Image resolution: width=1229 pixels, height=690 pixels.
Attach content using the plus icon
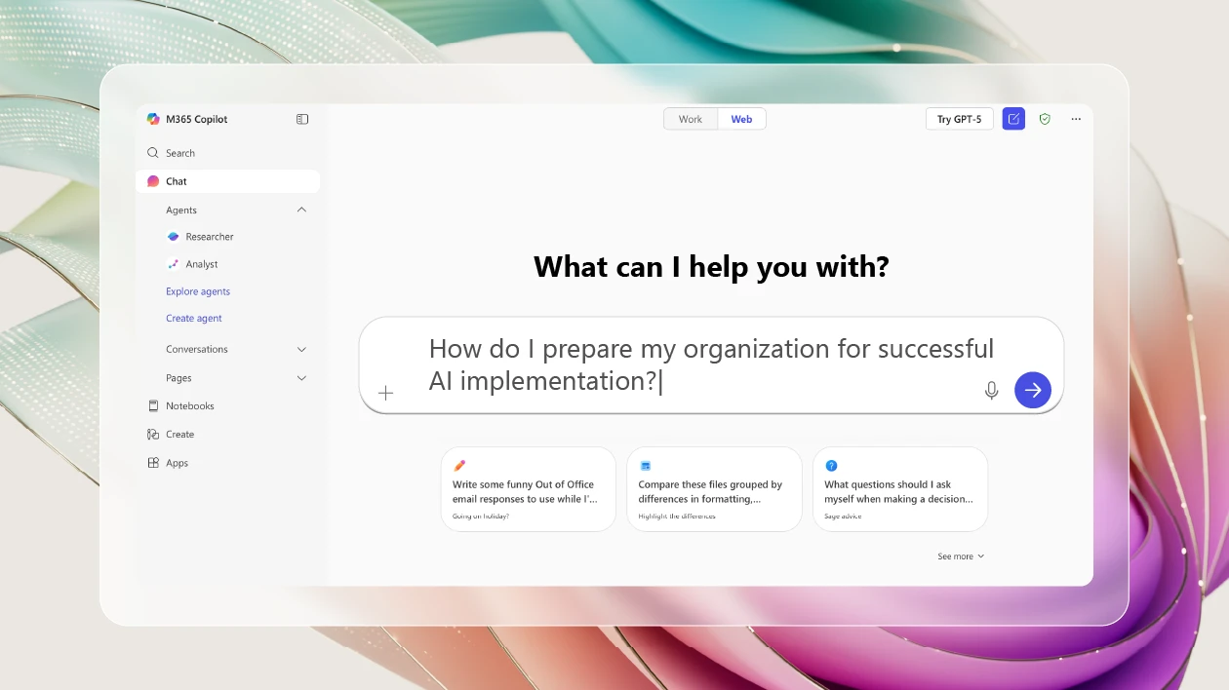click(386, 393)
